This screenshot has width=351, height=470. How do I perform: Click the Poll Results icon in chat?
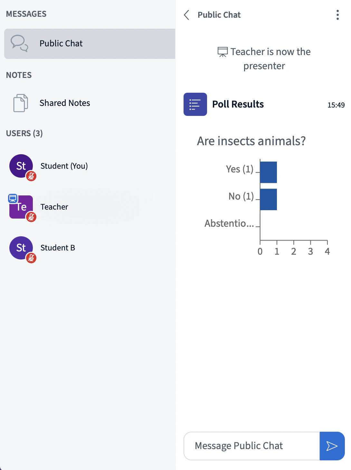195,104
